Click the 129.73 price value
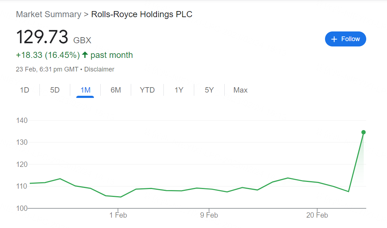Image resolution: width=387 pixels, height=228 pixels. point(42,37)
